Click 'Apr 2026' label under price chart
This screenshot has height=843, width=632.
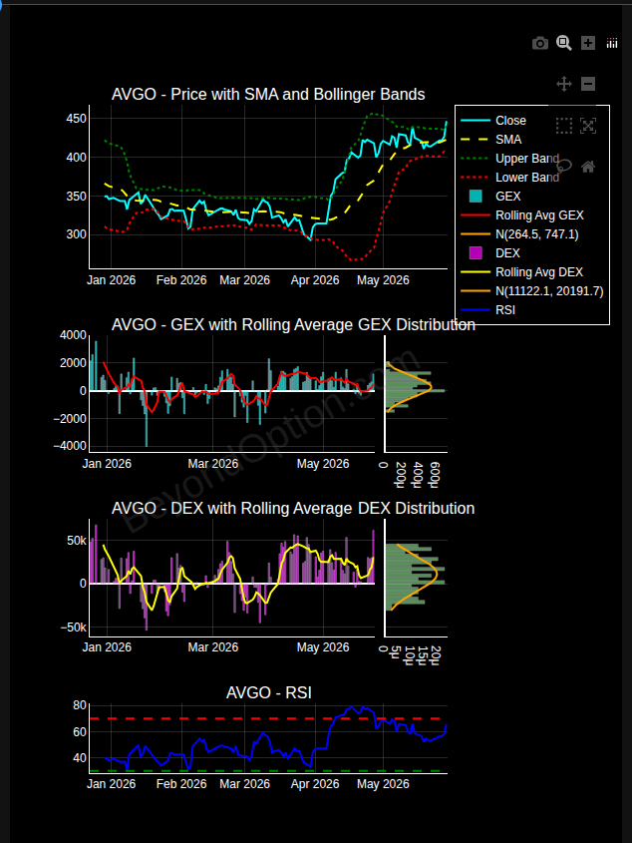pyautogui.click(x=315, y=280)
